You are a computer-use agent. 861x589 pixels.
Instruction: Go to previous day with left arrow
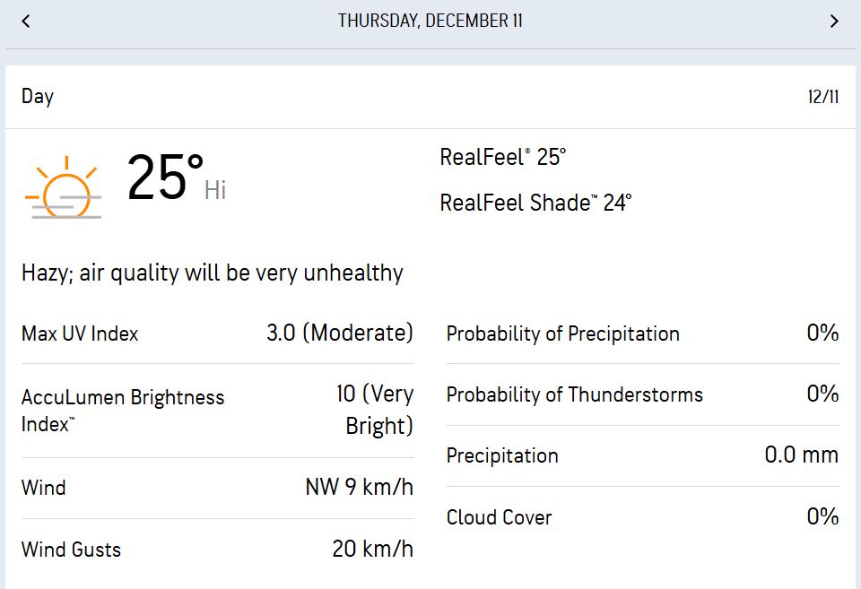[x=26, y=21]
